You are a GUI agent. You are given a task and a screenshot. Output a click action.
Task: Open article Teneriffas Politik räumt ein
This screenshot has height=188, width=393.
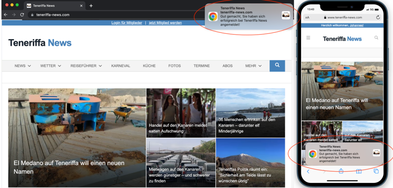pyautogui.click(x=250, y=163)
